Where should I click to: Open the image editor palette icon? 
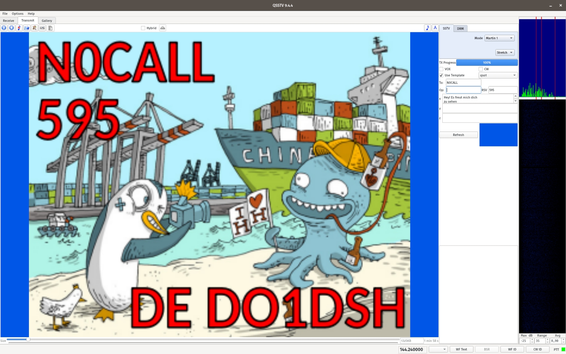click(x=35, y=28)
